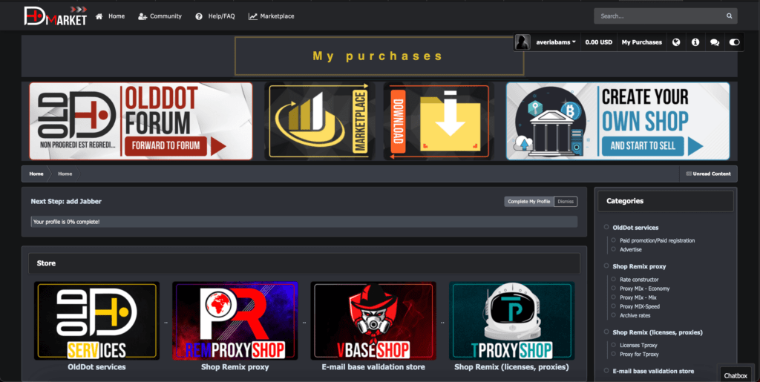Open the yellow Download folder banner
Screen dimensions: 760x382
coord(436,121)
